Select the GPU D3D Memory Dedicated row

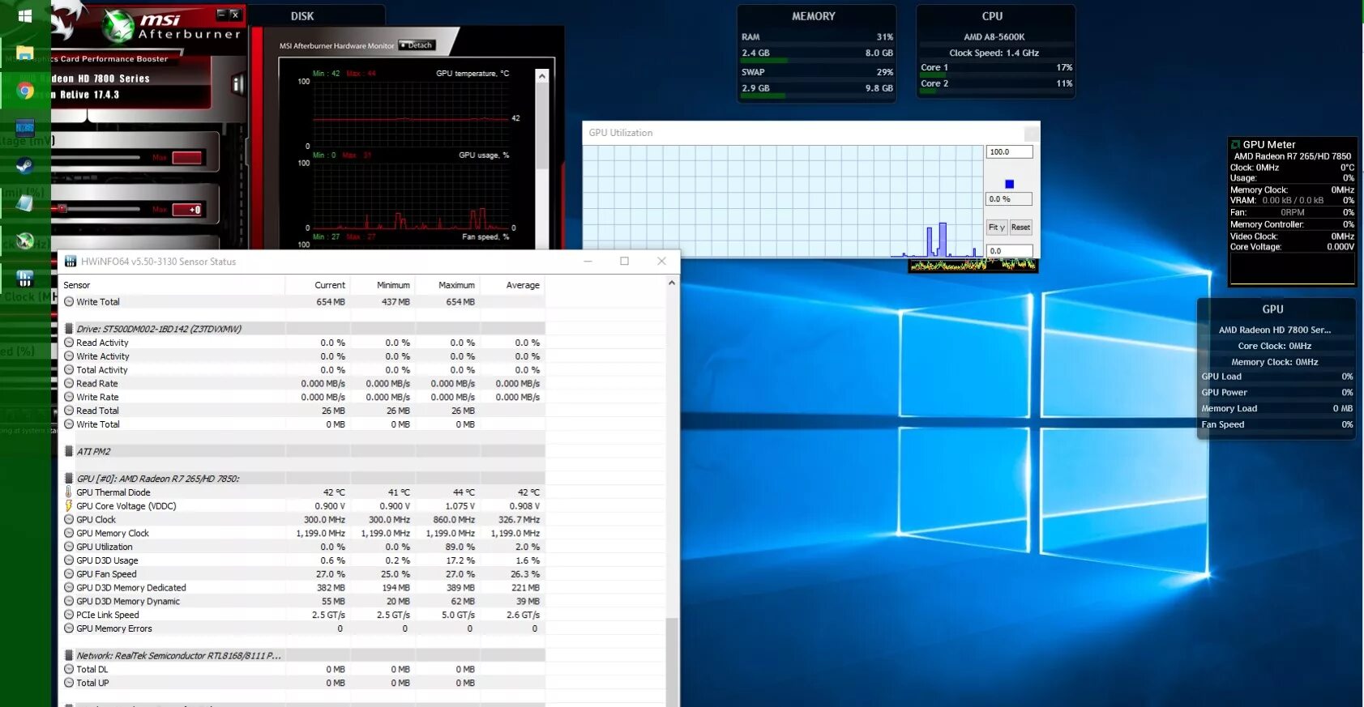point(303,588)
